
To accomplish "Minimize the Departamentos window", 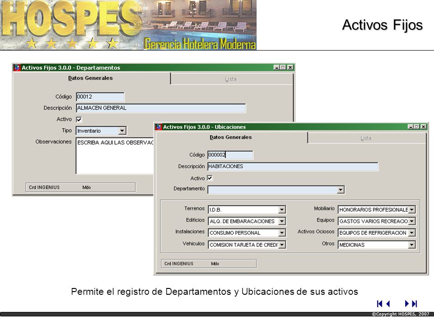I will coord(276,67).
